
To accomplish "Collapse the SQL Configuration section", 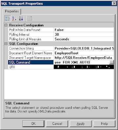I will coord(6,44).
